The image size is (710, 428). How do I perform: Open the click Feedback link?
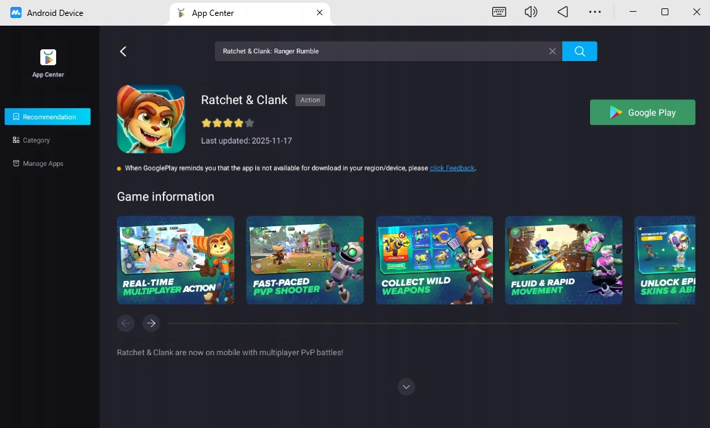tap(451, 168)
